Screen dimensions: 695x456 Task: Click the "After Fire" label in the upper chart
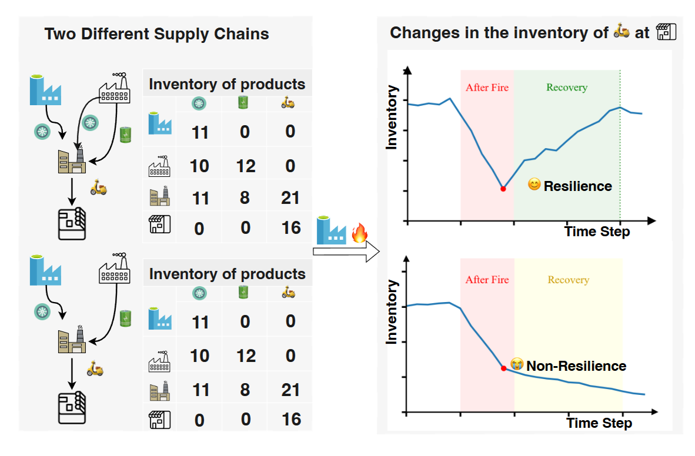tap(487, 88)
